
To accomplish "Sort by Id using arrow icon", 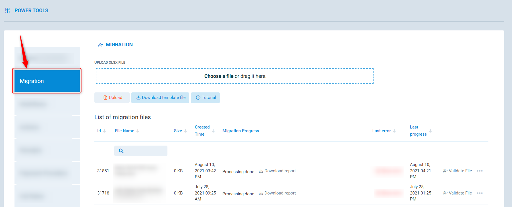I will click(x=105, y=131).
